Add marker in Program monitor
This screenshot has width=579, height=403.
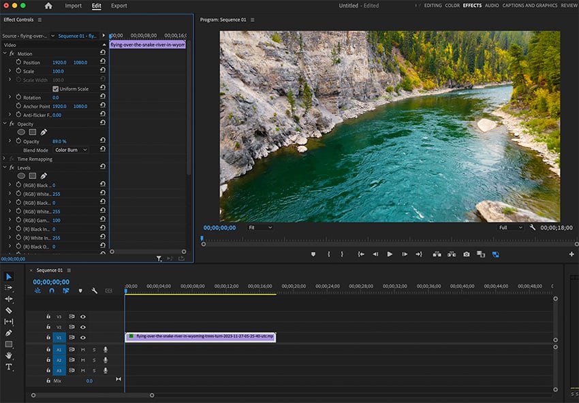tap(313, 255)
